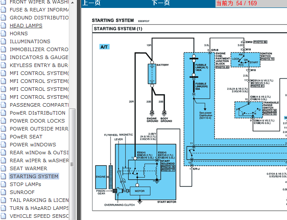Click the page icon beside GROUND DISTRIBUTION
The height and width of the screenshot is (220, 287).
tap(3, 18)
